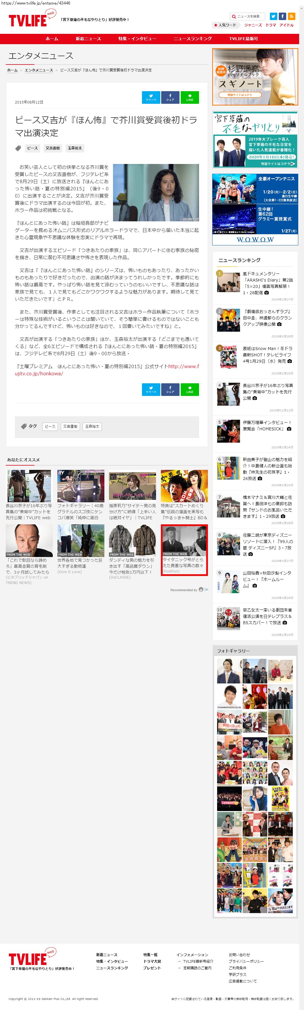The image size is (304, 1010).
Task: Open the ニュースランキング navigation item
Action: point(193,39)
